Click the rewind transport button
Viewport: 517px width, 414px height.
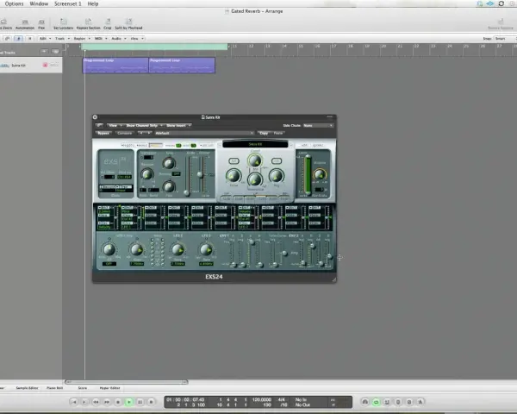96,402
